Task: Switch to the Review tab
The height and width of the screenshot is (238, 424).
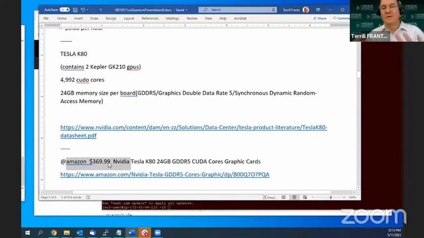Action: [x=192, y=19]
